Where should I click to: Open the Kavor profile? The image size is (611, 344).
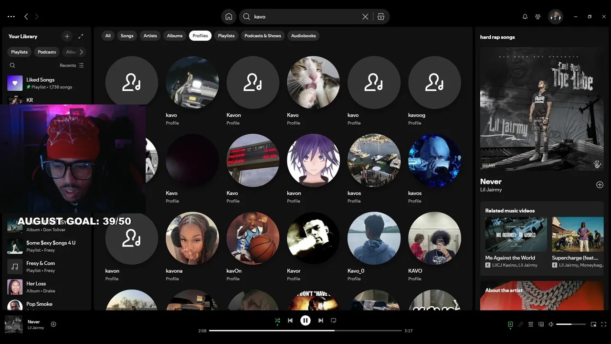pos(313,247)
